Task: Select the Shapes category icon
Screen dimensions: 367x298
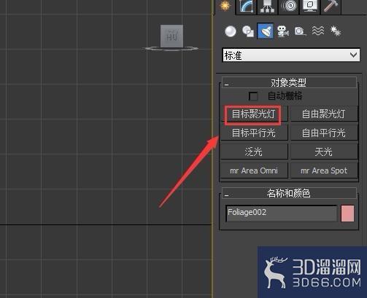Action: [248, 31]
